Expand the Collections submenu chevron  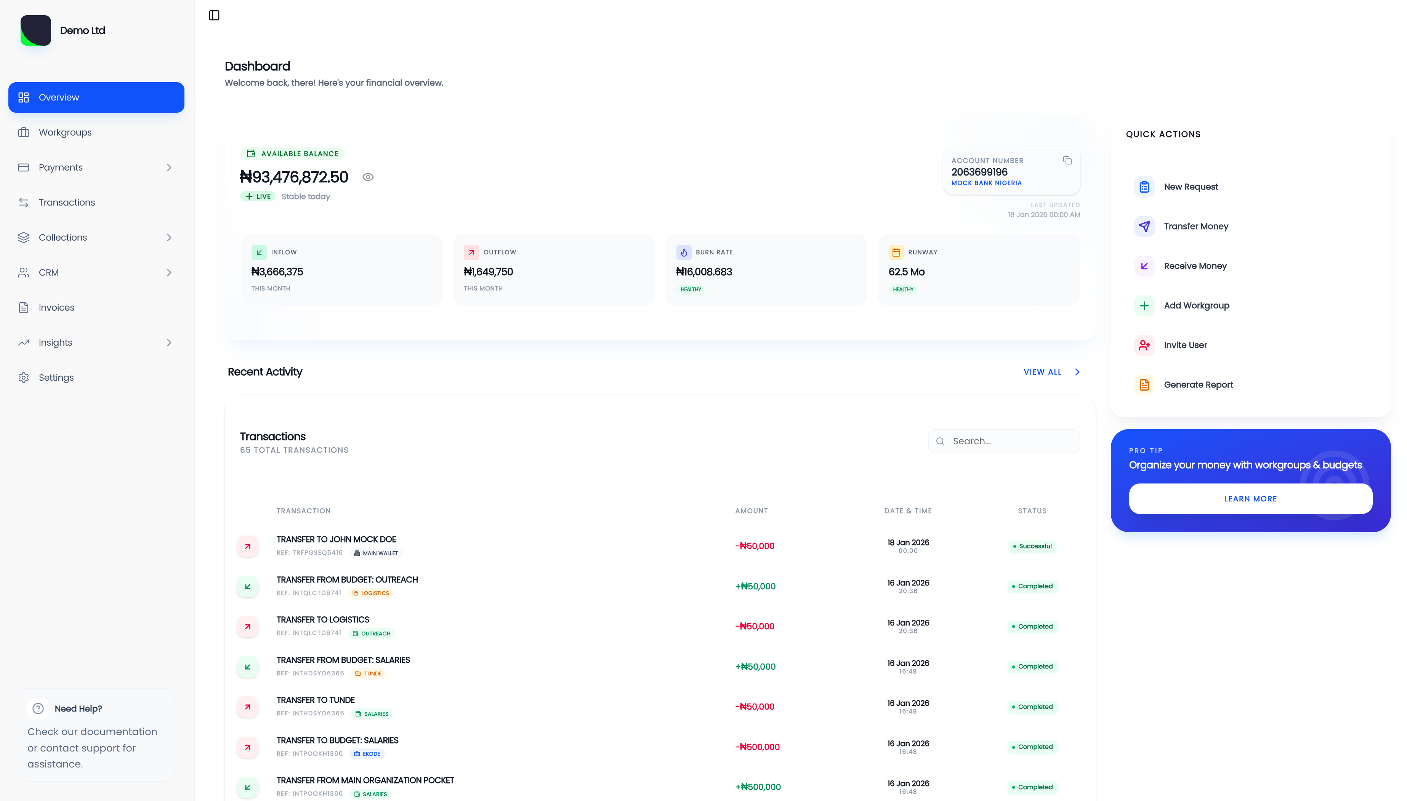click(169, 238)
